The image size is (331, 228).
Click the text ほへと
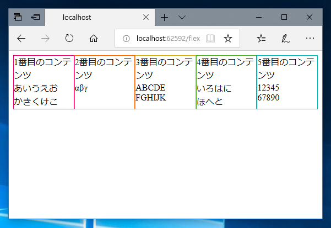(210, 102)
